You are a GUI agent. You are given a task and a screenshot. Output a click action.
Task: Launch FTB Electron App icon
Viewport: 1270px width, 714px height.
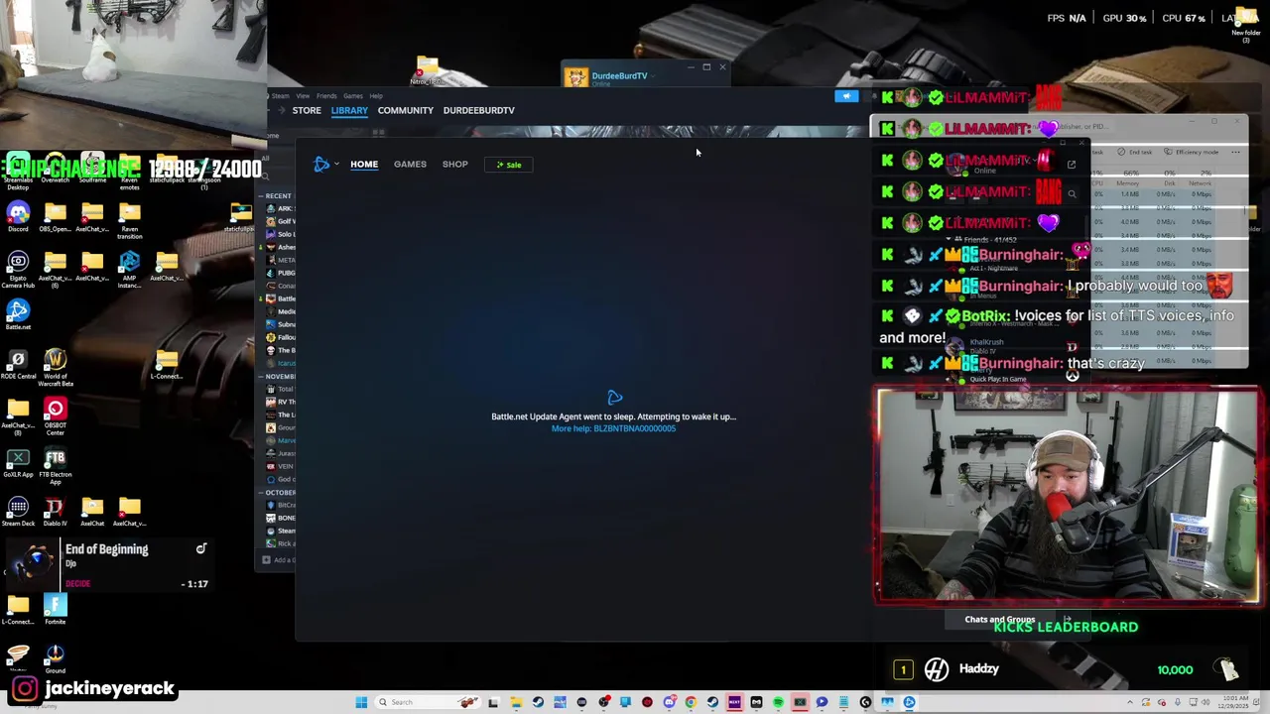(55, 466)
